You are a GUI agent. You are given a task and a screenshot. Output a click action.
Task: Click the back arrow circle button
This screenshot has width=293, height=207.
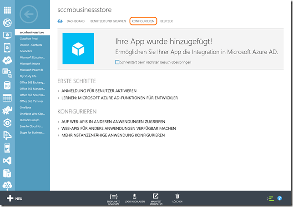coord(30,15)
